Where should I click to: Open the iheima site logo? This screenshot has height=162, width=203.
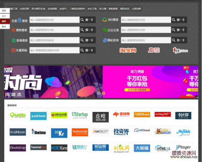coord(38,131)
